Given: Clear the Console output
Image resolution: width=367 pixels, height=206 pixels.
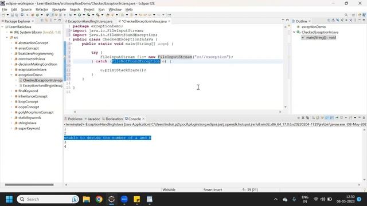Looking at the screenshot, I should [313, 118].
